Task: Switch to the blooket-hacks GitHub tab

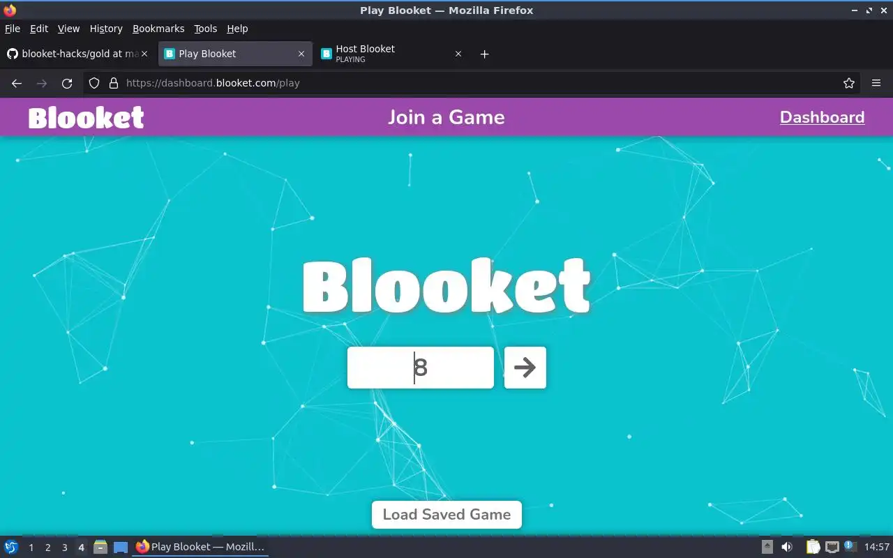Action: click(x=77, y=54)
